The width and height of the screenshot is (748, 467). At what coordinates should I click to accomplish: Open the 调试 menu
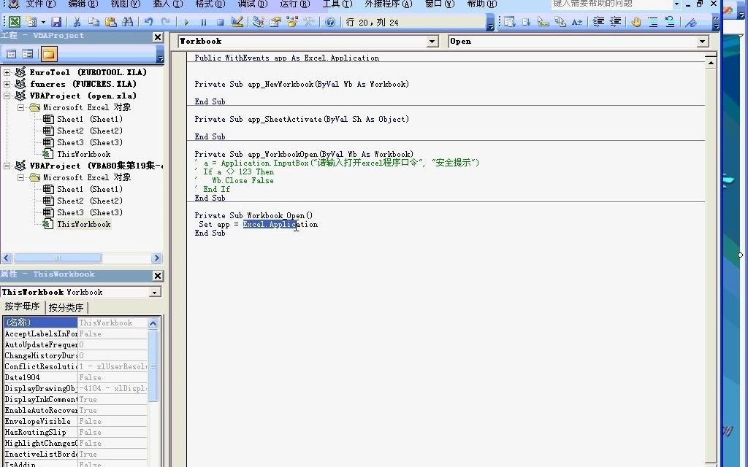pos(253,5)
